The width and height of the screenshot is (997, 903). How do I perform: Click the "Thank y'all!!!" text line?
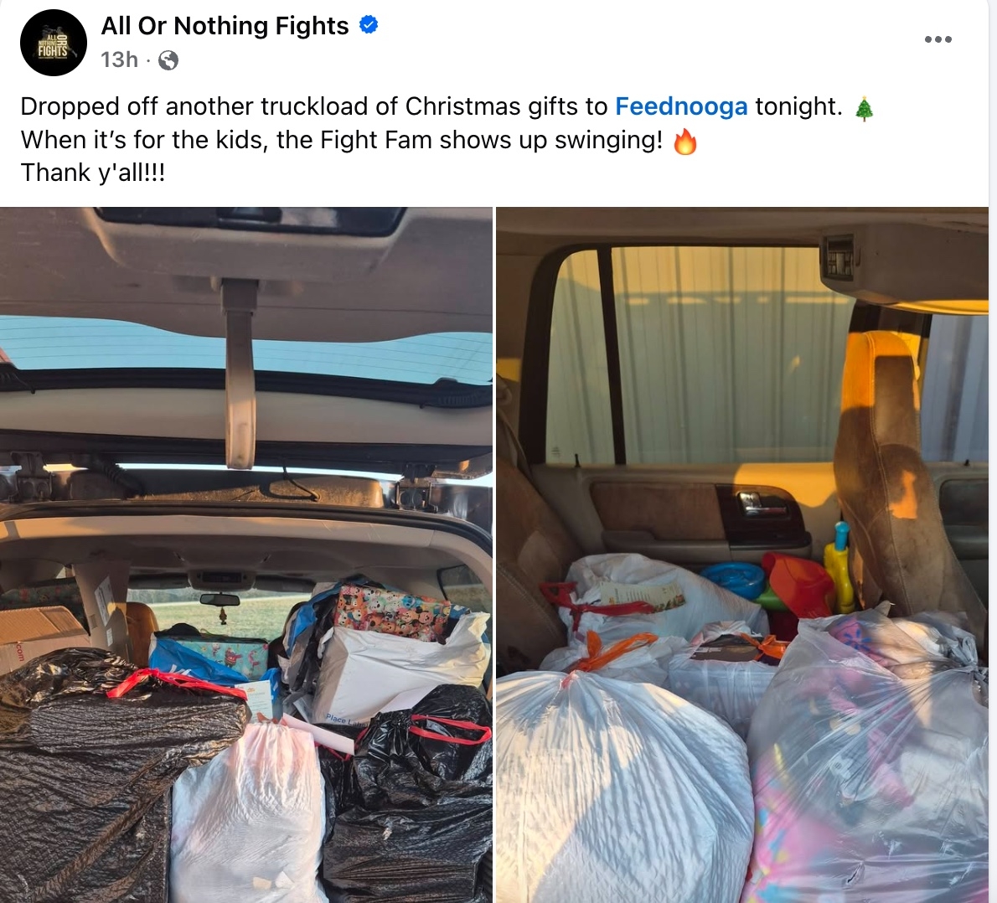pos(93,173)
